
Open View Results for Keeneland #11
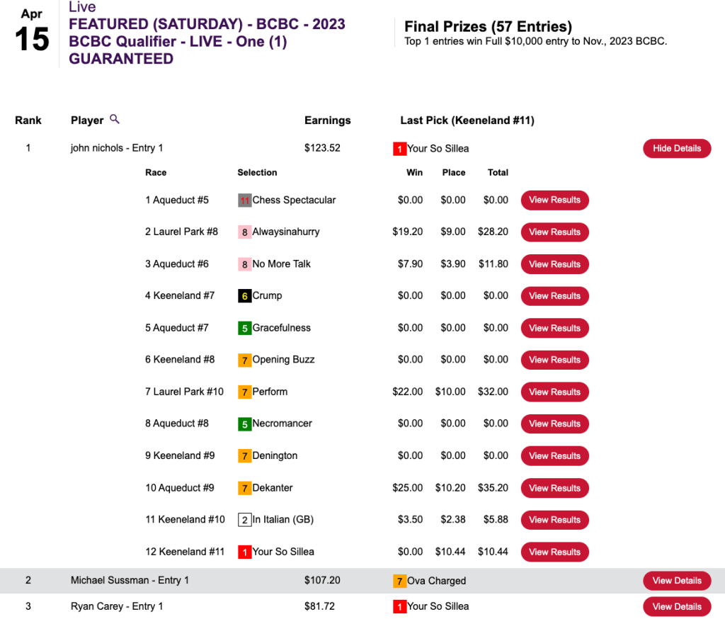pos(554,552)
